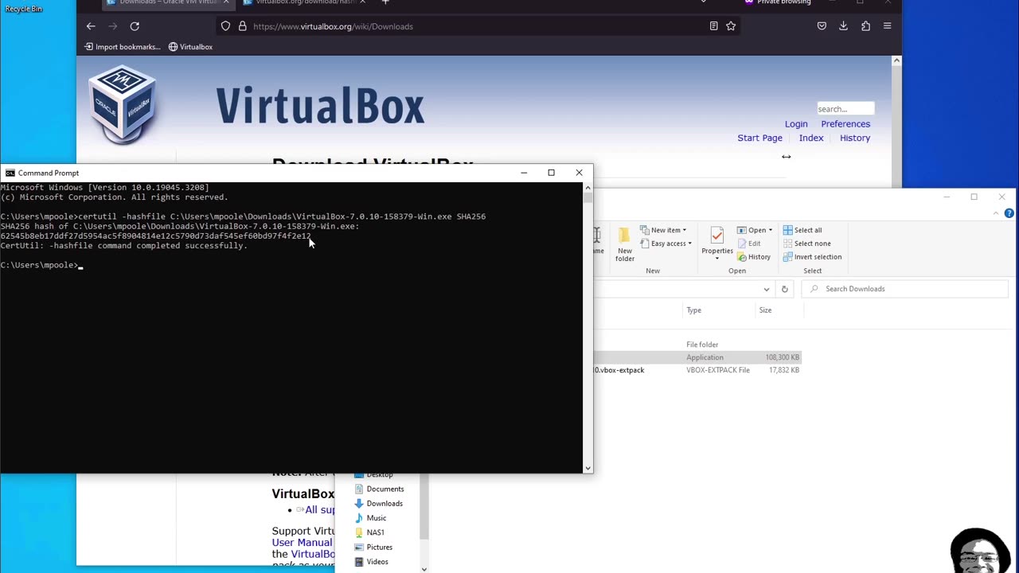Select the VBOX-EXTPACK File row
This screenshot has width=1019, height=573.
click(x=697, y=370)
